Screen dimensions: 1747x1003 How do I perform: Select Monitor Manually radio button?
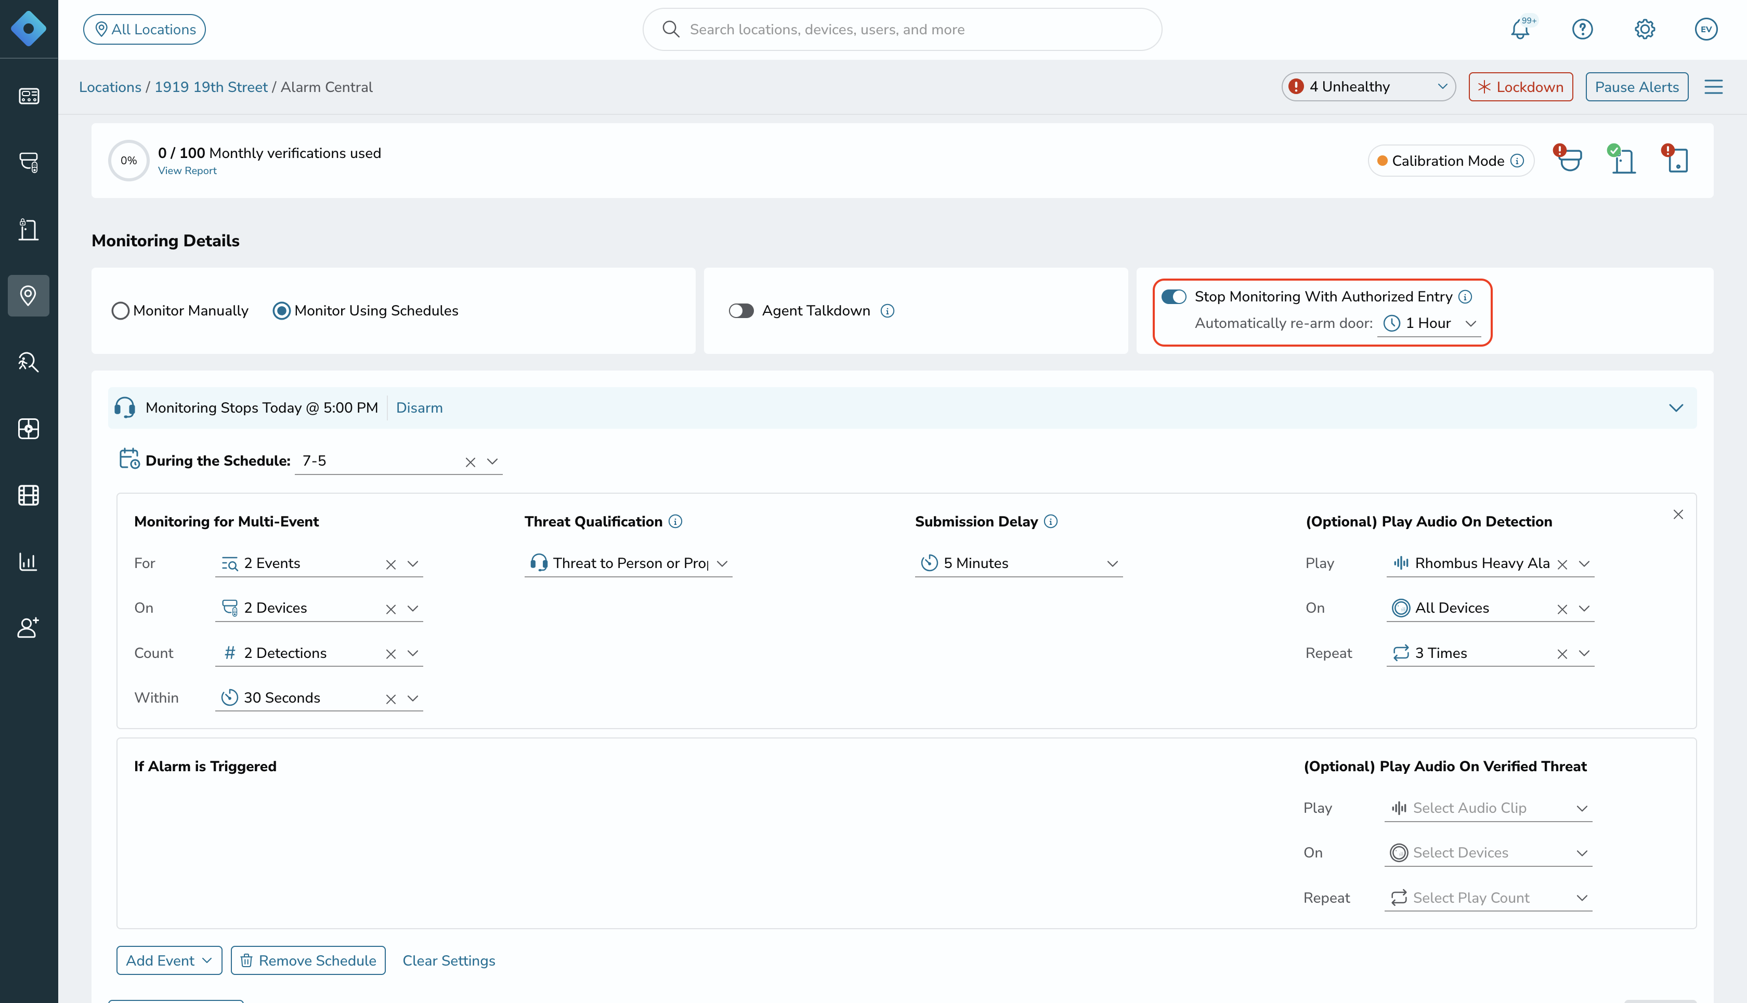pyautogui.click(x=120, y=311)
